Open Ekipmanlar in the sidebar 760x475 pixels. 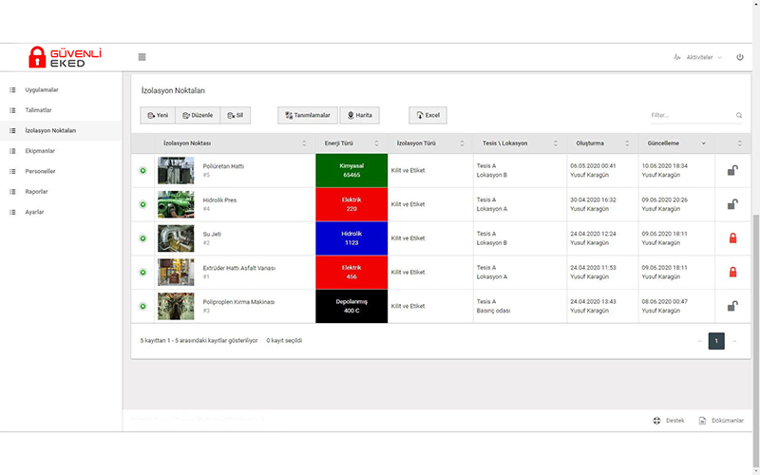coord(39,150)
